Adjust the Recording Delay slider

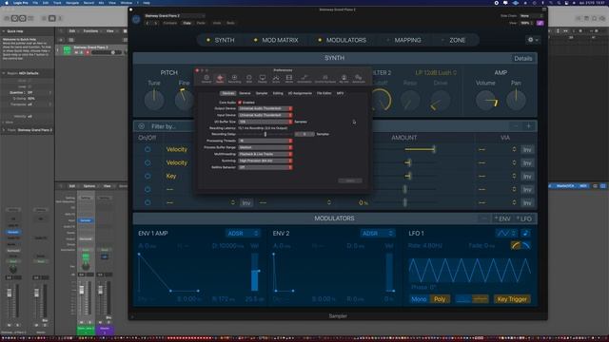click(x=265, y=134)
